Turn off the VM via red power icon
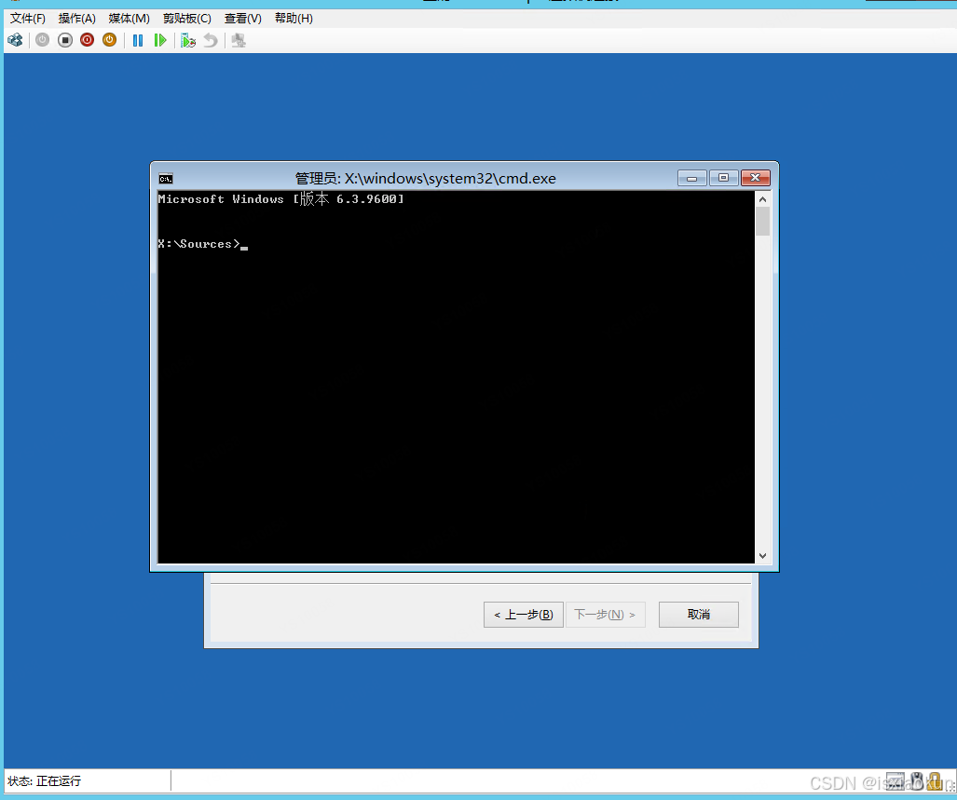 coord(87,40)
